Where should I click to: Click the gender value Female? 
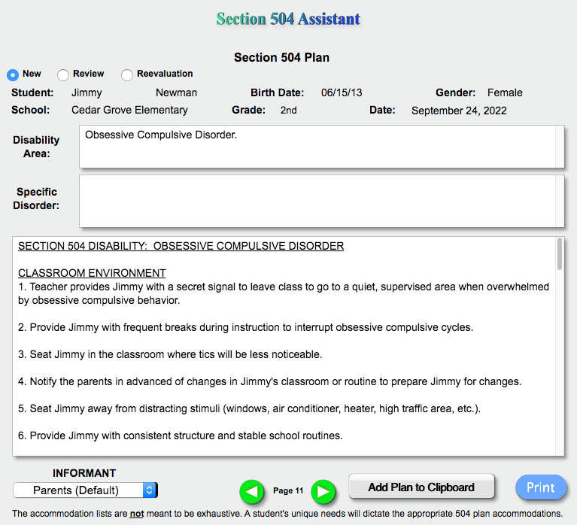505,93
